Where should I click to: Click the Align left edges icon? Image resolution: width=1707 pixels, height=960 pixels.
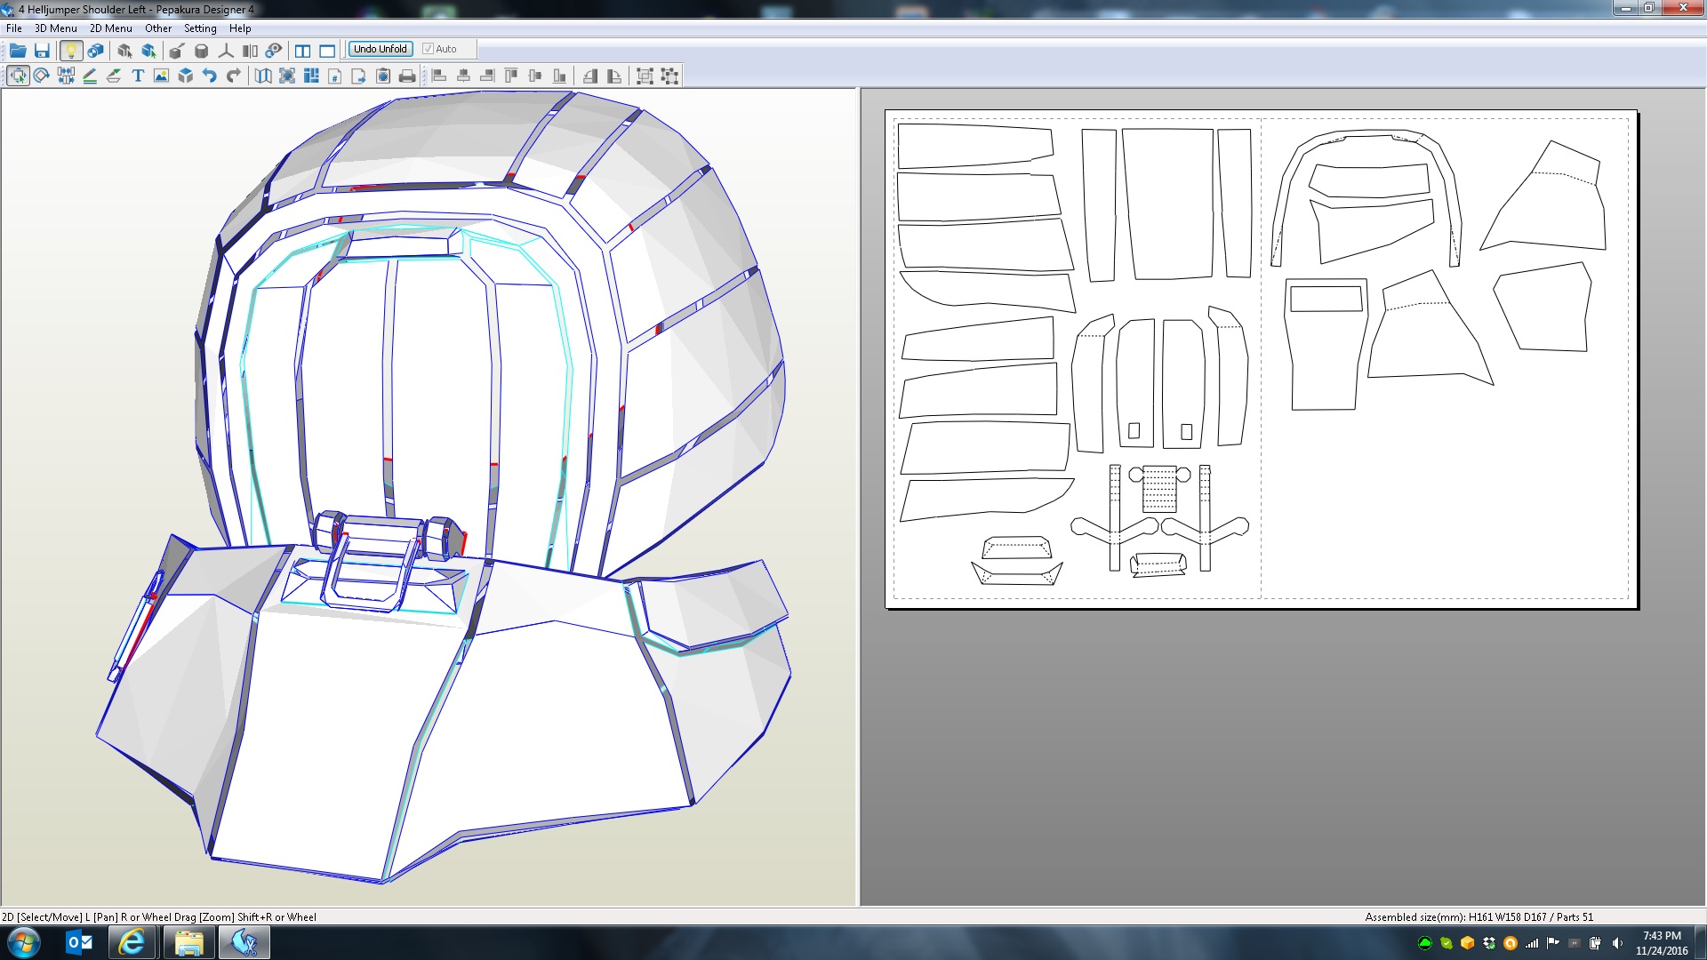(x=439, y=76)
